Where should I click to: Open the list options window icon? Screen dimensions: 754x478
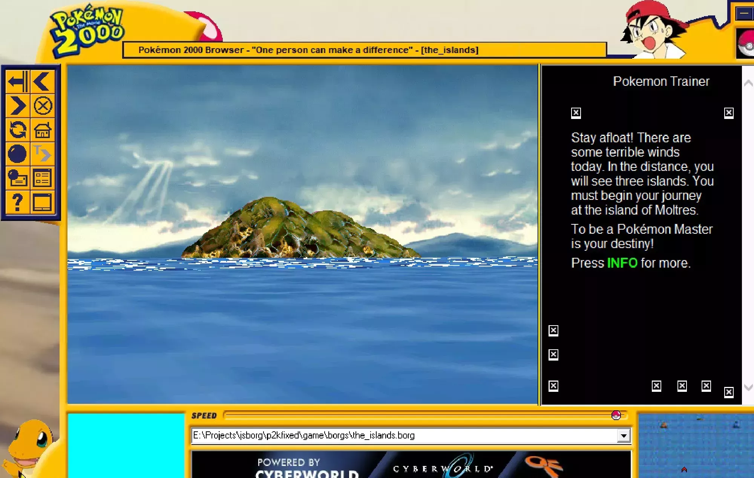pyautogui.click(x=42, y=178)
